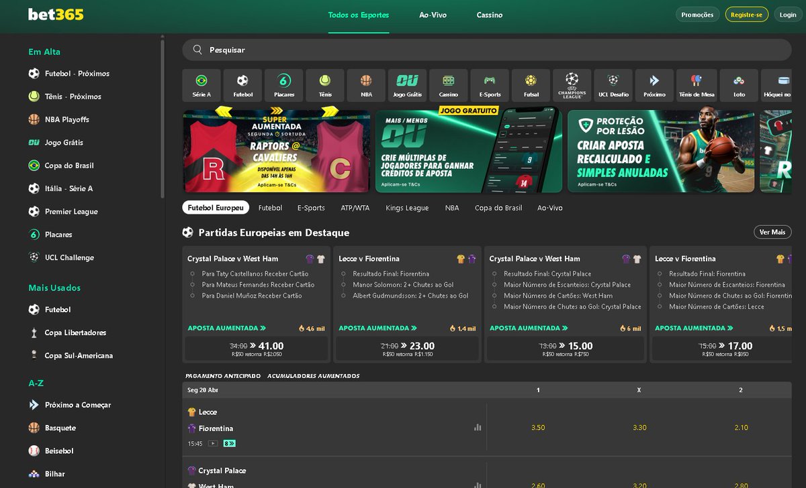Click live stream icon under Fiorentina
The height and width of the screenshot is (488, 806).
point(213,443)
